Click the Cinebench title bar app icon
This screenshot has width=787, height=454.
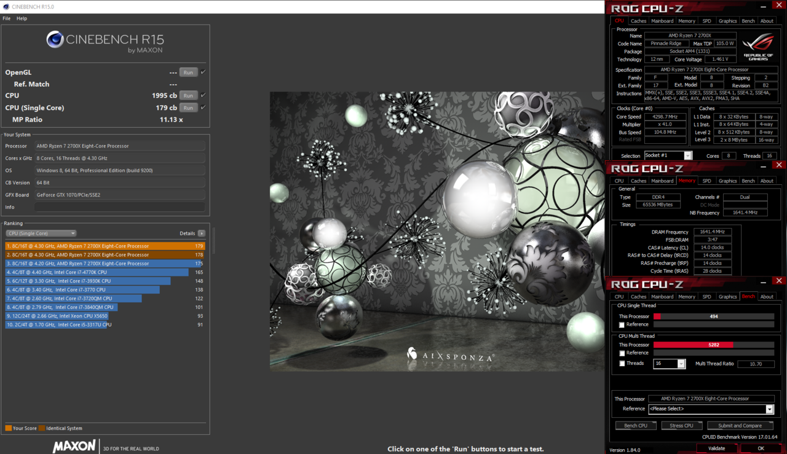tap(6, 7)
